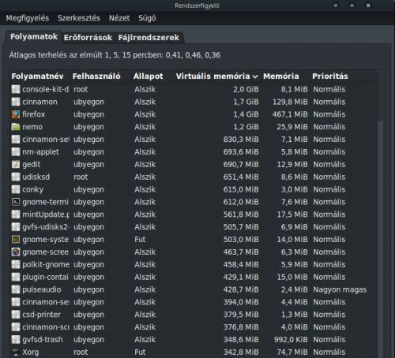Click the gnome-system-monitor process icon

16,240
